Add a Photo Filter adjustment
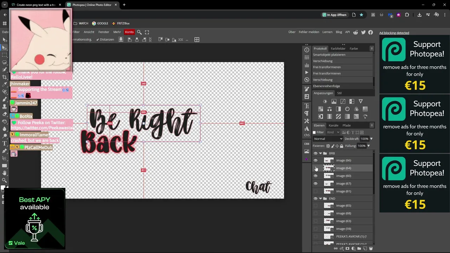This screenshot has height=253, width=450. coord(347,109)
